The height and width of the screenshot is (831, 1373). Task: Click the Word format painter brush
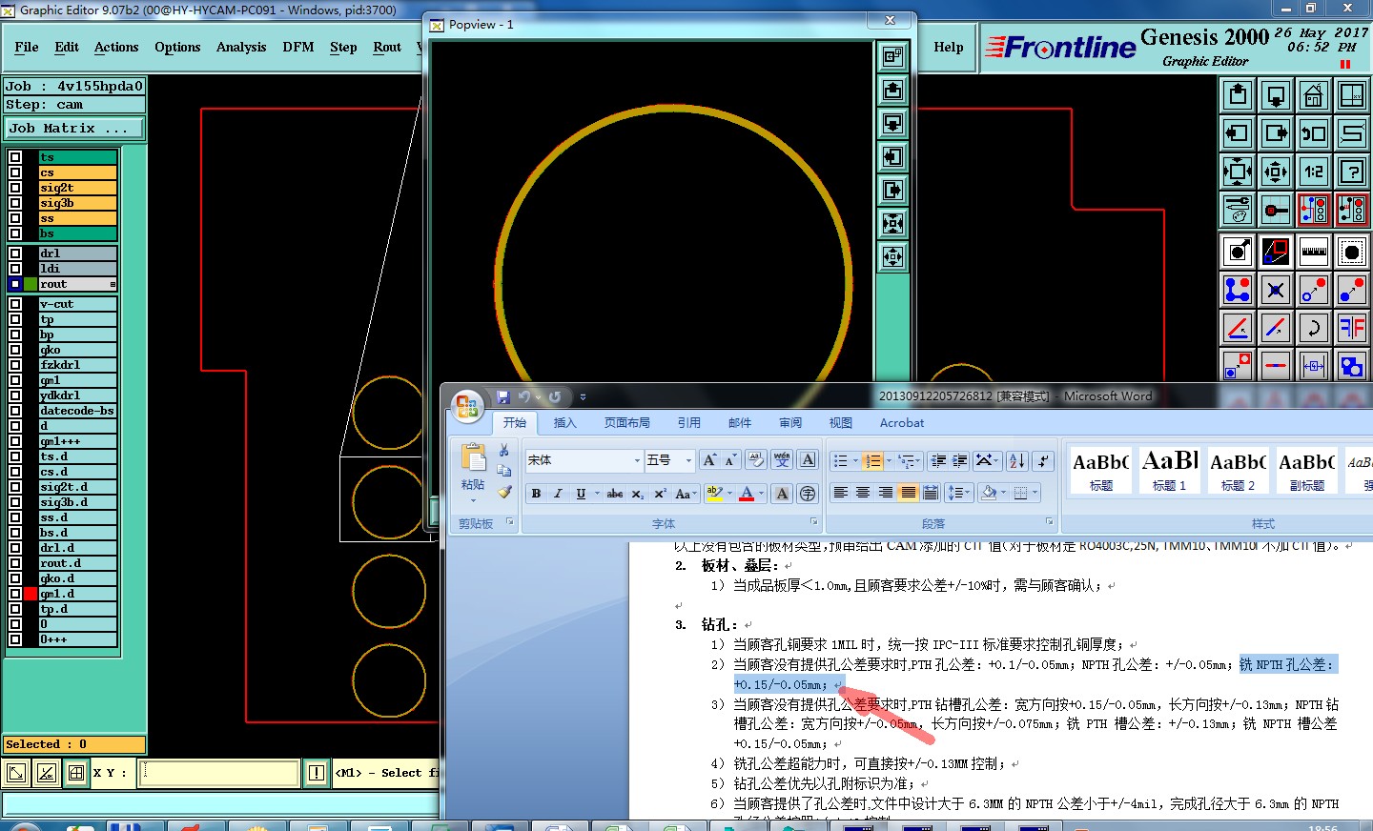pos(504,492)
